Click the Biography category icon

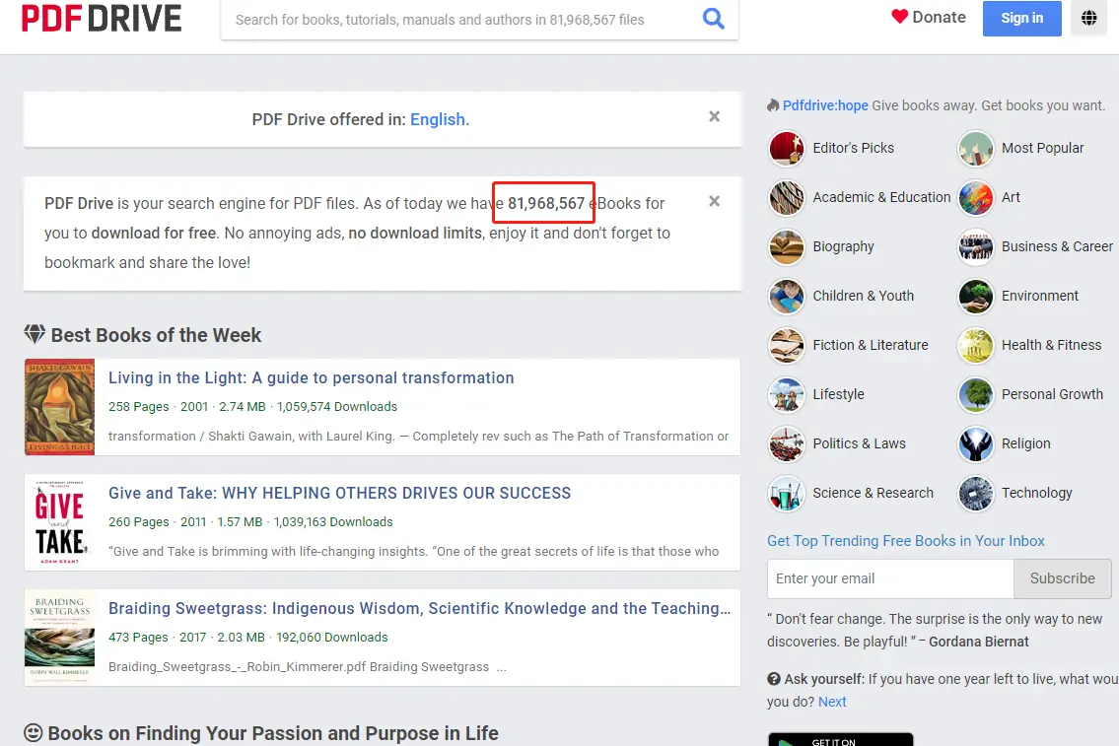[787, 246]
